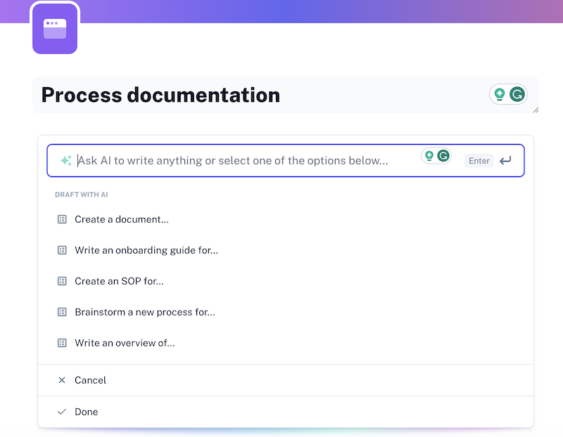
Task: Click the DRAFT WITH AI section label
Action: (82, 195)
